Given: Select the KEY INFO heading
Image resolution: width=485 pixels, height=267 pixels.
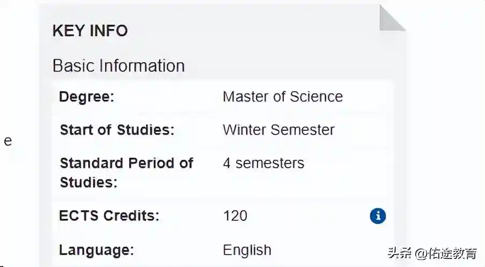Looking at the screenshot, I should [90, 31].
